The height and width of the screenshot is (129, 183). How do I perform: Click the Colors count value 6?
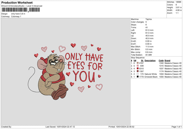176,5
